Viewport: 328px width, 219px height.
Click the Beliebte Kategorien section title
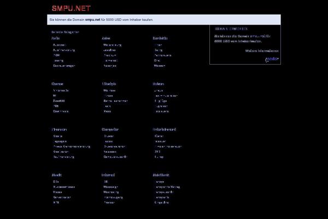point(65,32)
